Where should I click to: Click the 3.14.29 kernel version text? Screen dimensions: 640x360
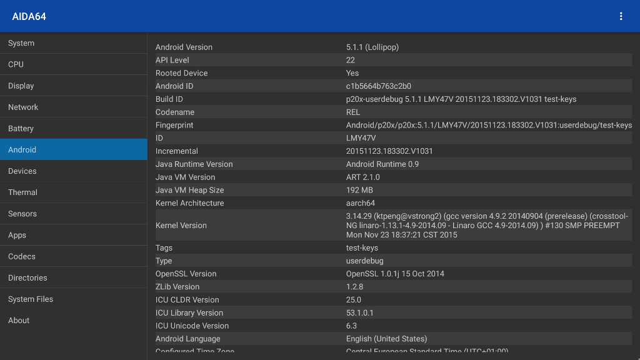(x=487, y=225)
